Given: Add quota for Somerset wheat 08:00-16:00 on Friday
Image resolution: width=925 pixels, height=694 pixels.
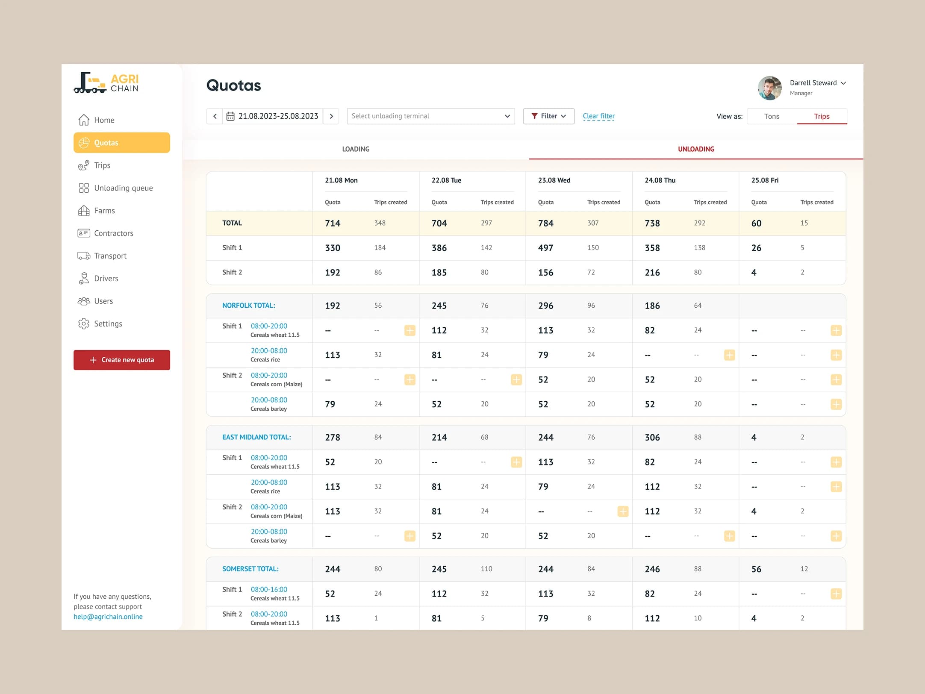Looking at the screenshot, I should (x=836, y=594).
